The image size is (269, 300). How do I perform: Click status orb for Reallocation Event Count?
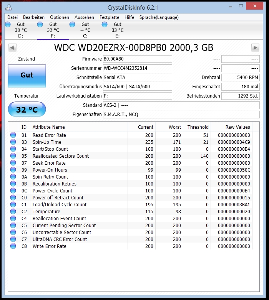coord(13,218)
